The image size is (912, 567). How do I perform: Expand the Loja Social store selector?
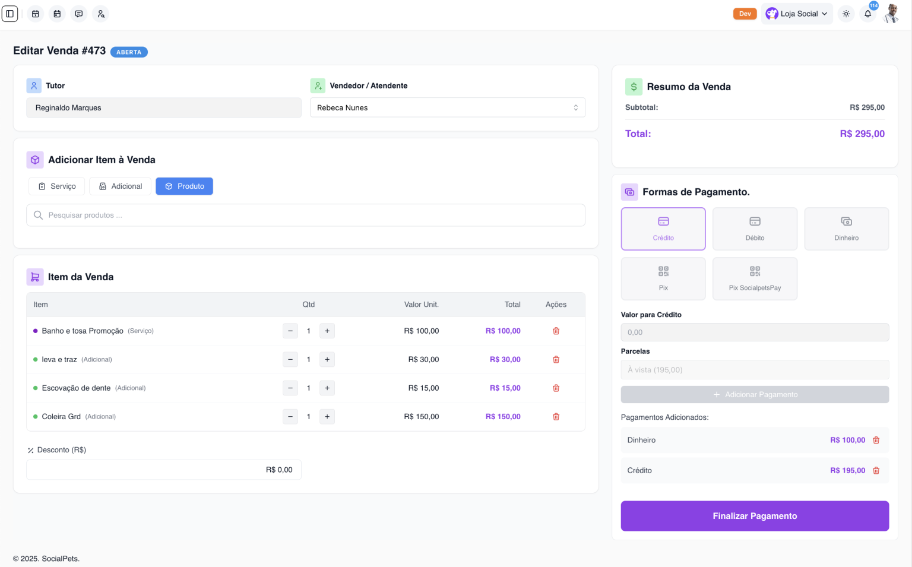pos(797,14)
